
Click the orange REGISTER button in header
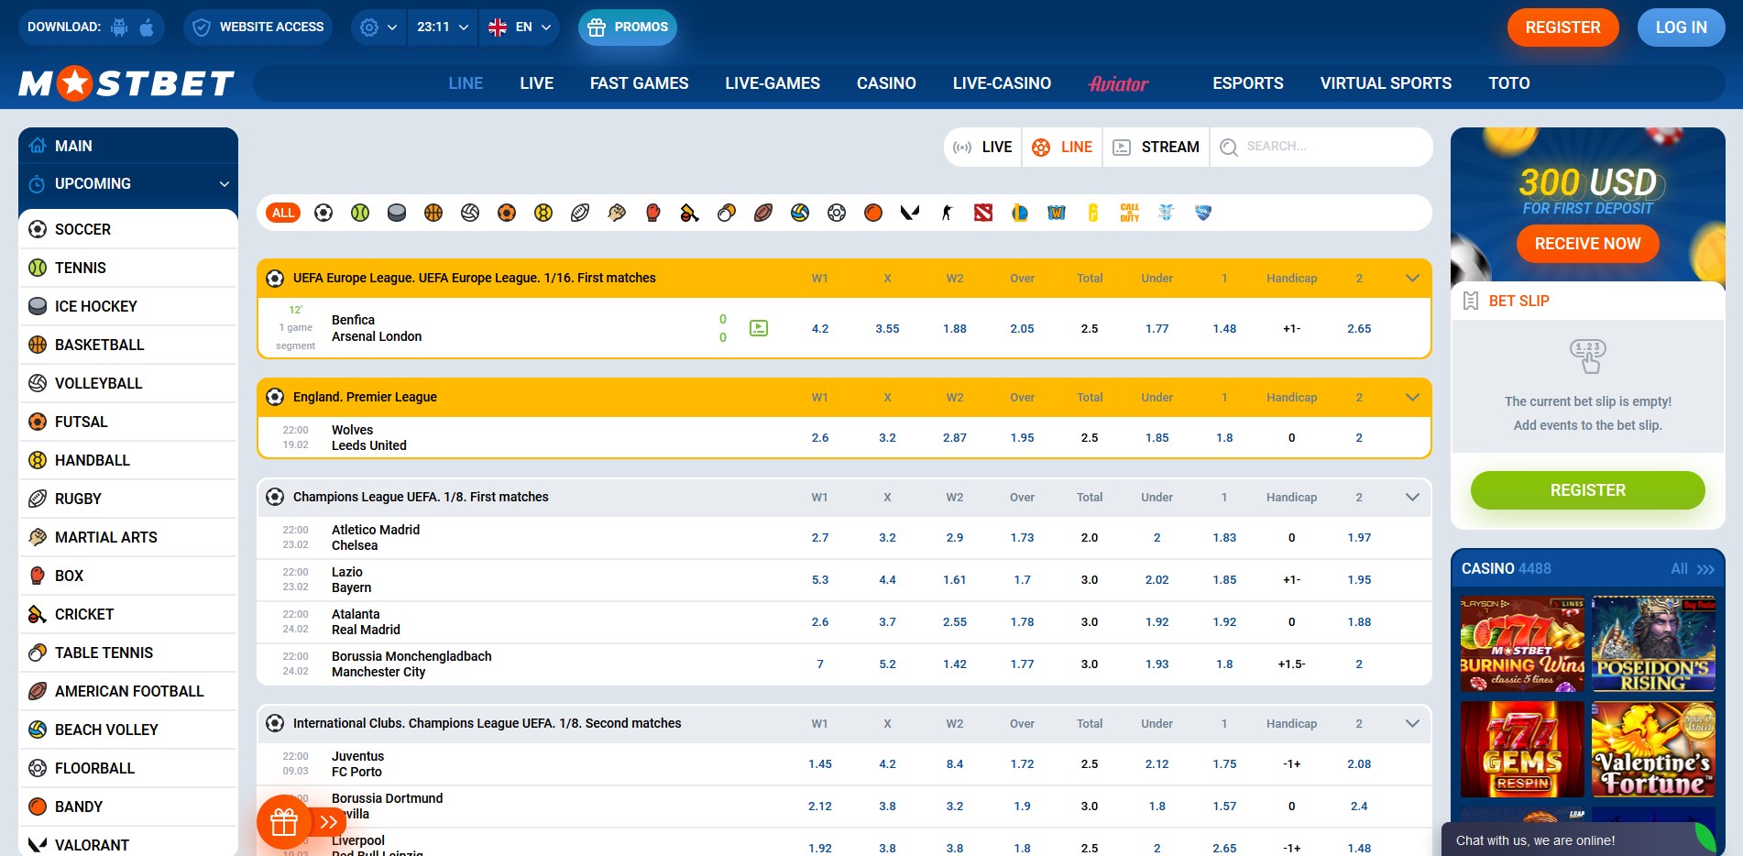(x=1563, y=27)
